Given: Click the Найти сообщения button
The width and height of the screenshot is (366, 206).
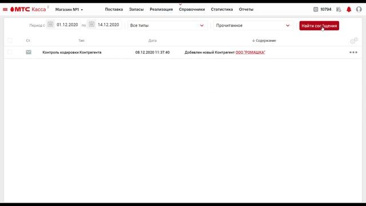Looking at the screenshot, I should (319, 26).
